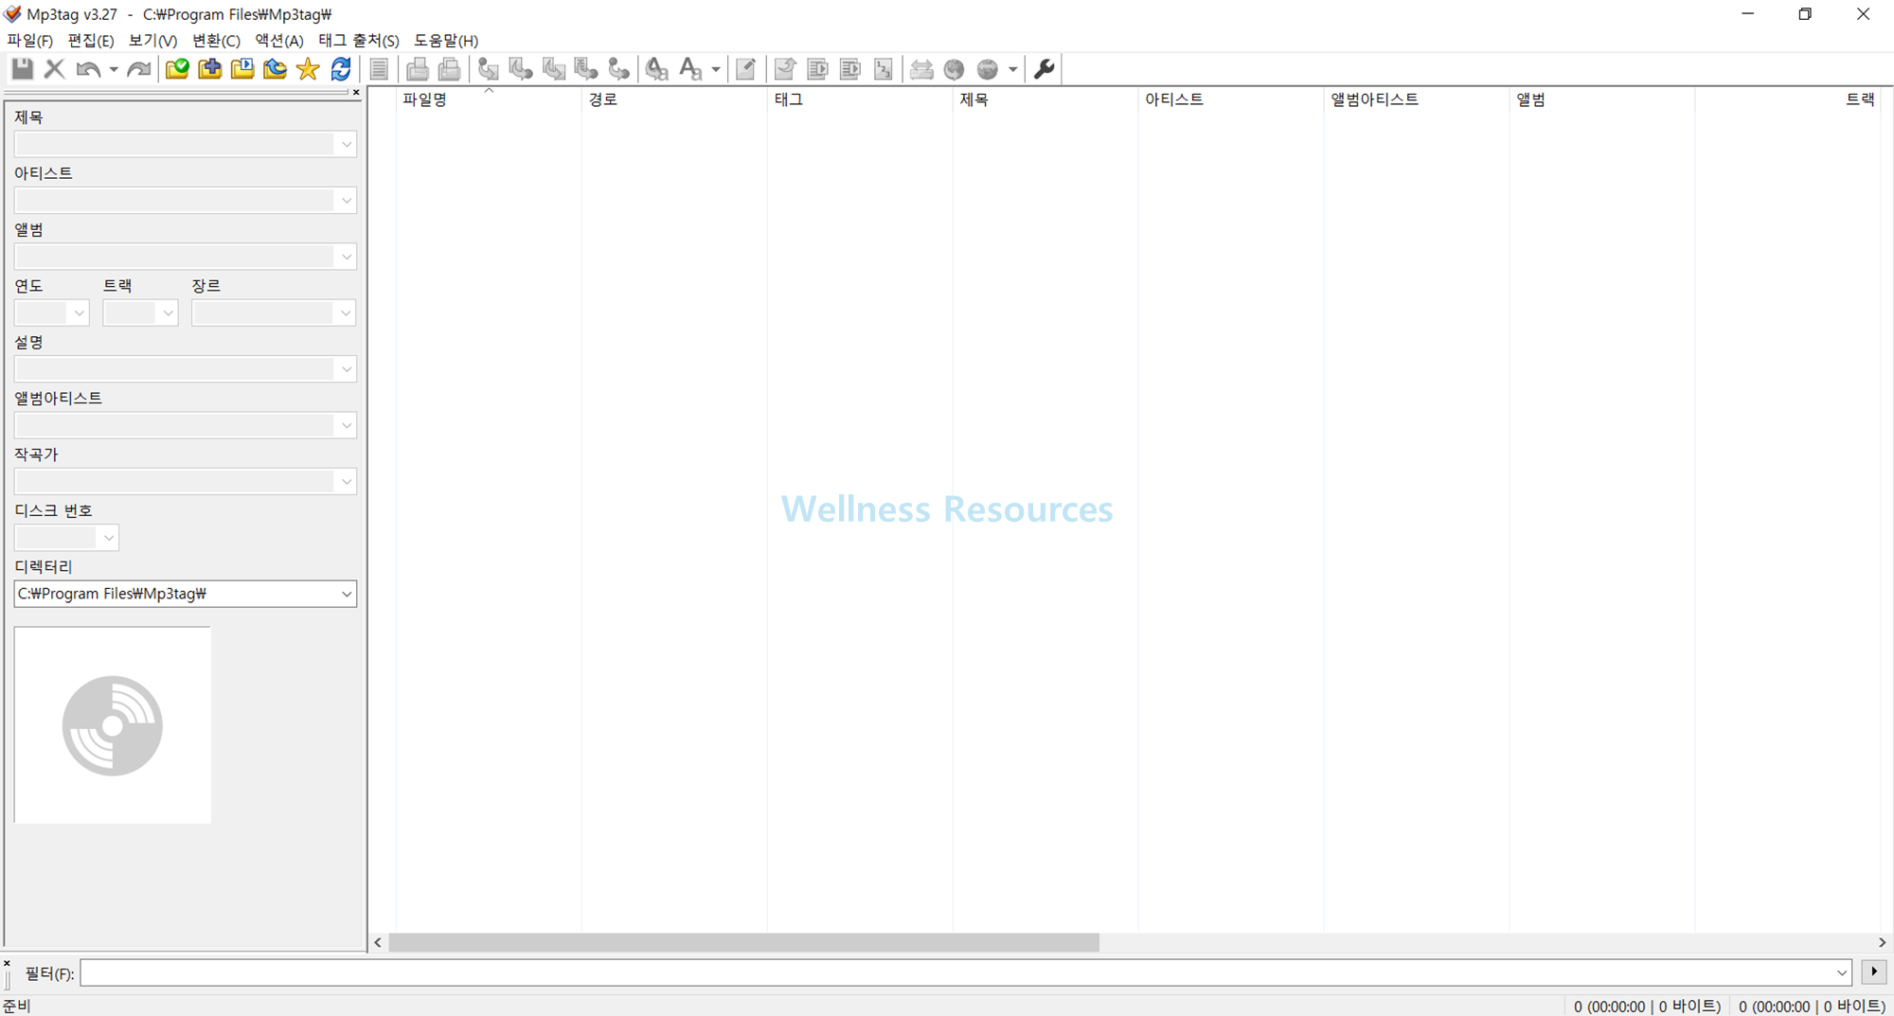This screenshot has width=1894, height=1016.
Task: Click the Extended tags pencil icon
Action: pyautogui.click(x=746, y=69)
